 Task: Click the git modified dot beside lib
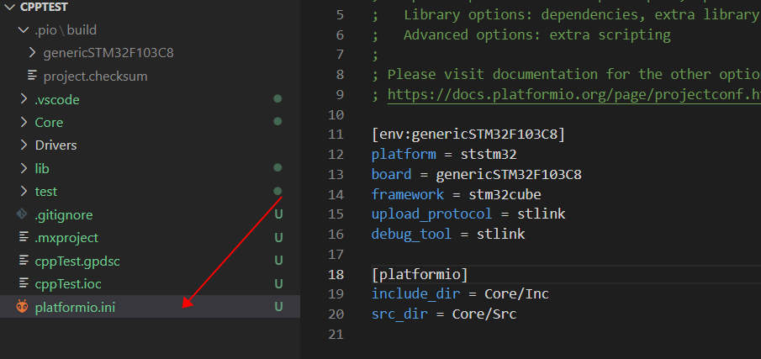click(277, 168)
